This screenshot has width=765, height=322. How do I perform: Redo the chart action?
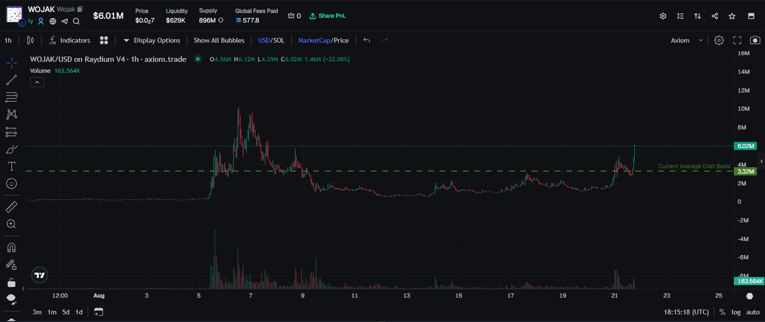click(384, 40)
